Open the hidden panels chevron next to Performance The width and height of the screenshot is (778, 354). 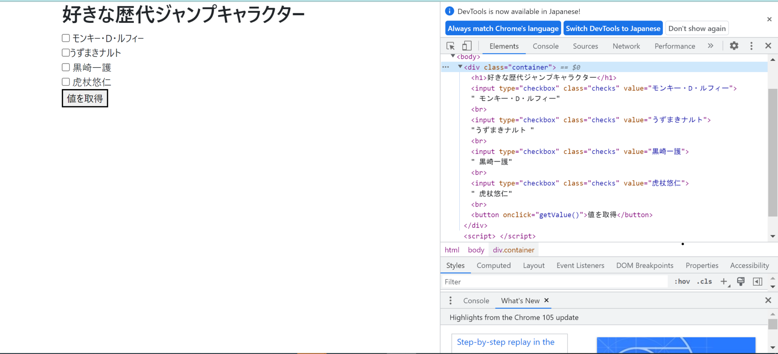point(710,46)
